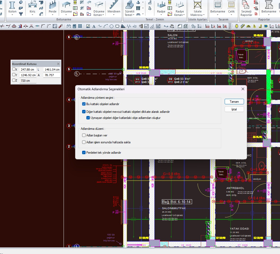Confirm the dialog with Tamam

click(234, 102)
